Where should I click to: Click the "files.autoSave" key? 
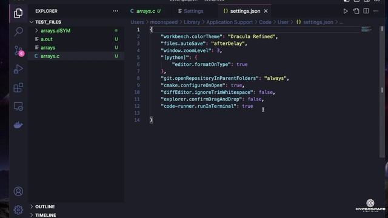[183, 43]
